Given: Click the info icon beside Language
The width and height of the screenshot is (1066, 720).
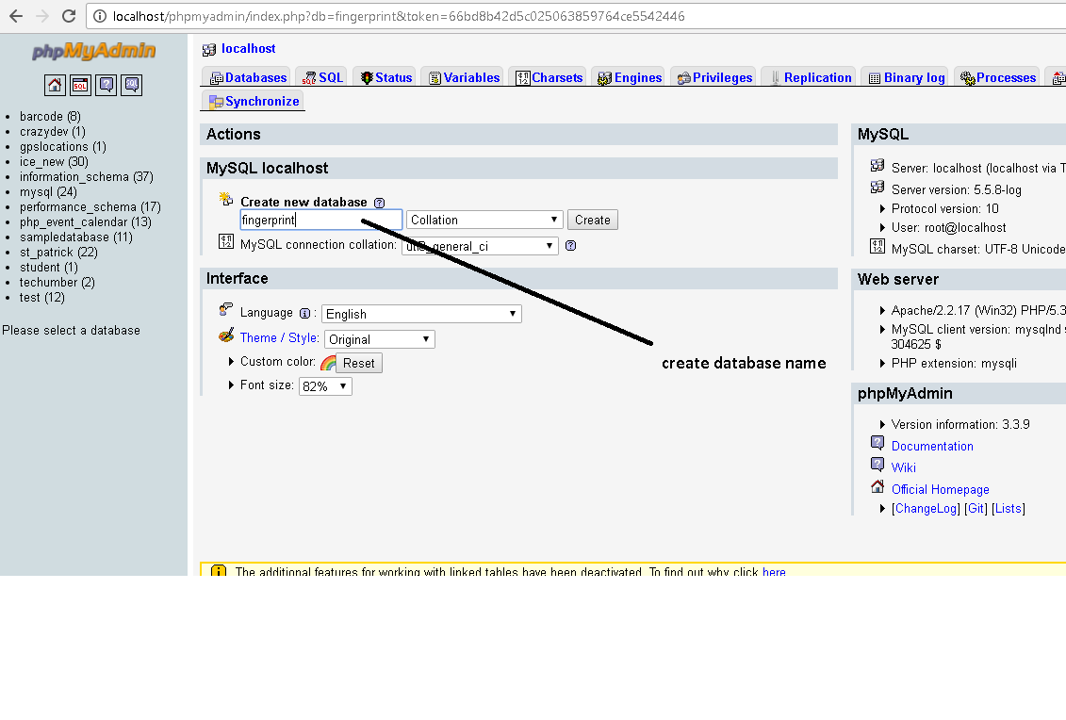Looking at the screenshot, I should pyautogui.click(x=304, y=314).
